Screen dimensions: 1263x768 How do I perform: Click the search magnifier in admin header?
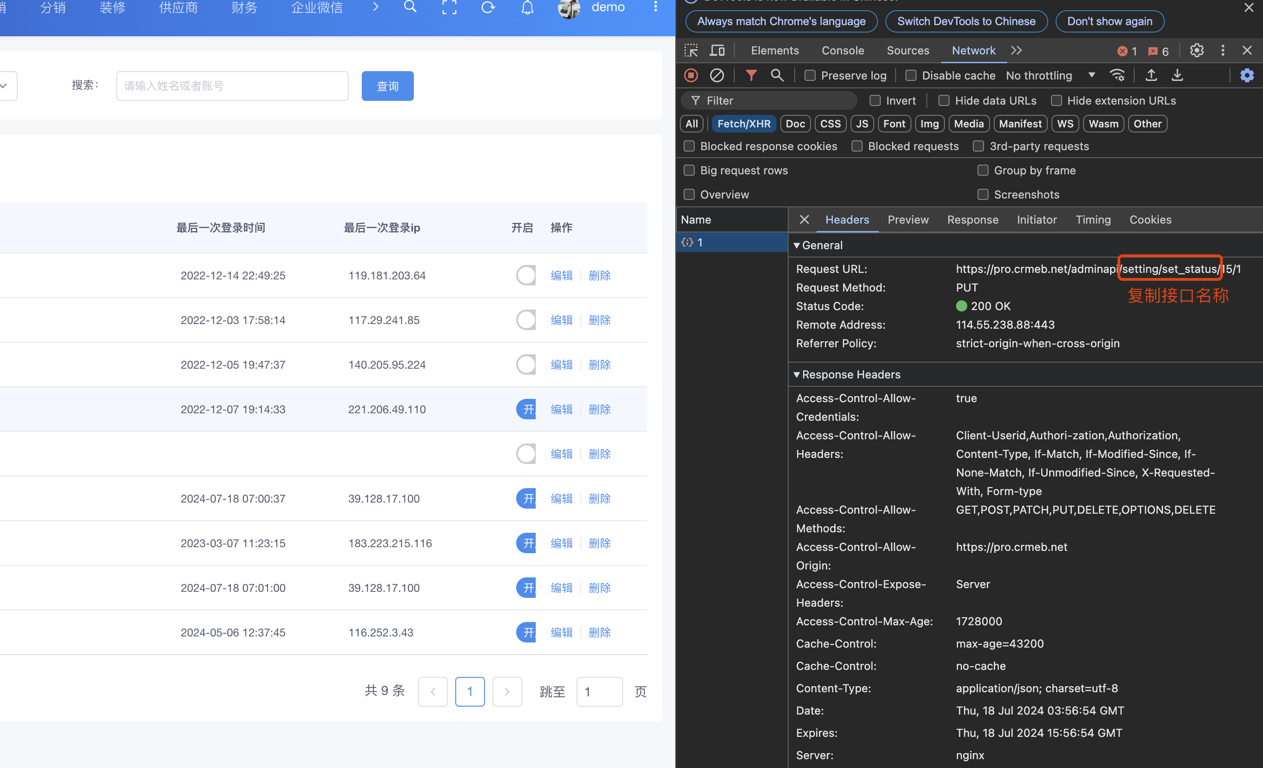point(410,7)
